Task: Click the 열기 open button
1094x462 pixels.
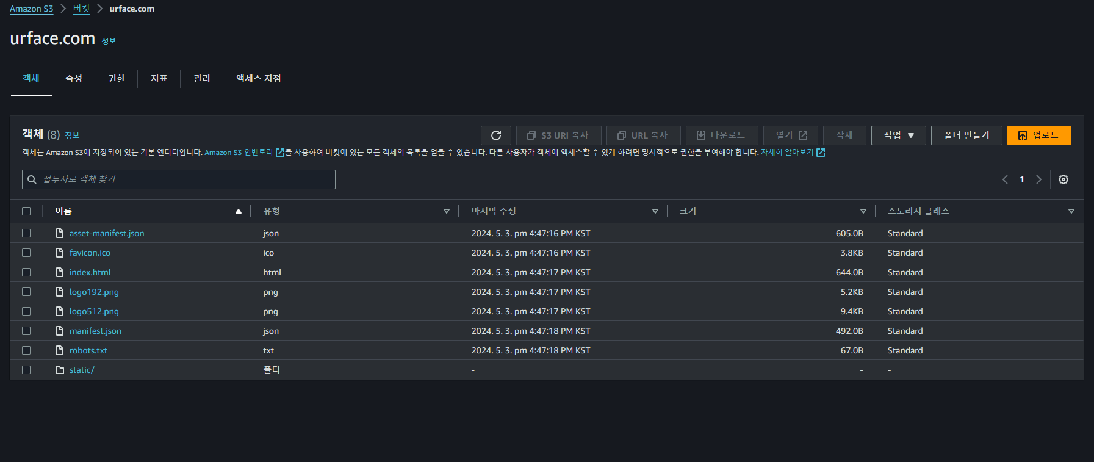Action: point(791,135)
